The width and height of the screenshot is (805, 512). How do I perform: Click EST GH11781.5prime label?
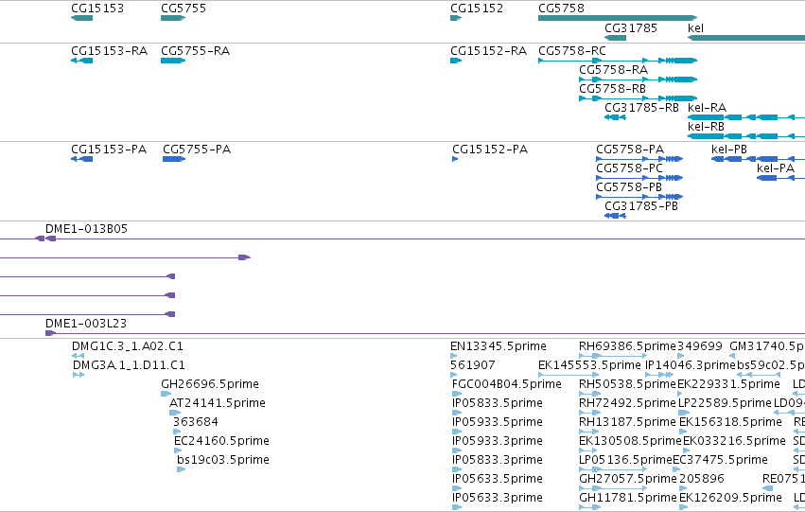[628, 498]
